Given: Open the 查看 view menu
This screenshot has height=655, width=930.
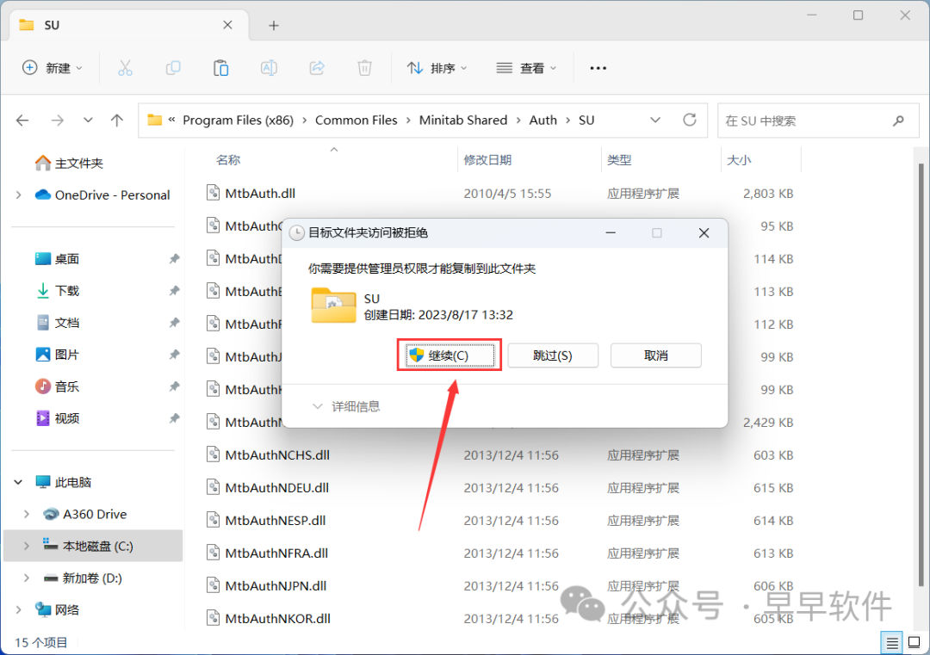Looking at the screenshot, I should click(527, 68).
